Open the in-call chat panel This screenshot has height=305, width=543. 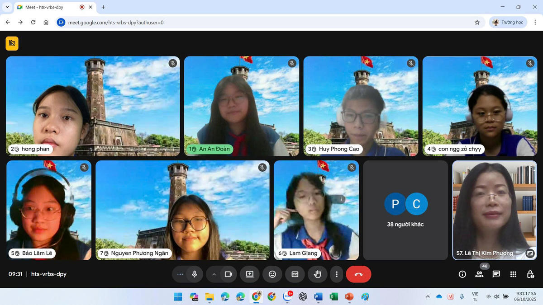[496, 274]
